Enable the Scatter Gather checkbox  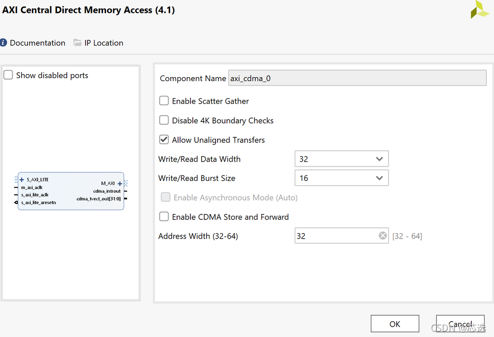click(164, 101)
